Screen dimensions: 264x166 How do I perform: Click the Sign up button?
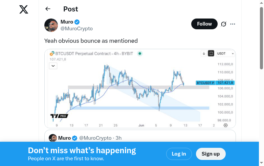(x=211, y=154)
